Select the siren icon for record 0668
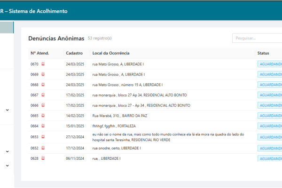Screen dimensions: 282x188 (x=43, y=85)
